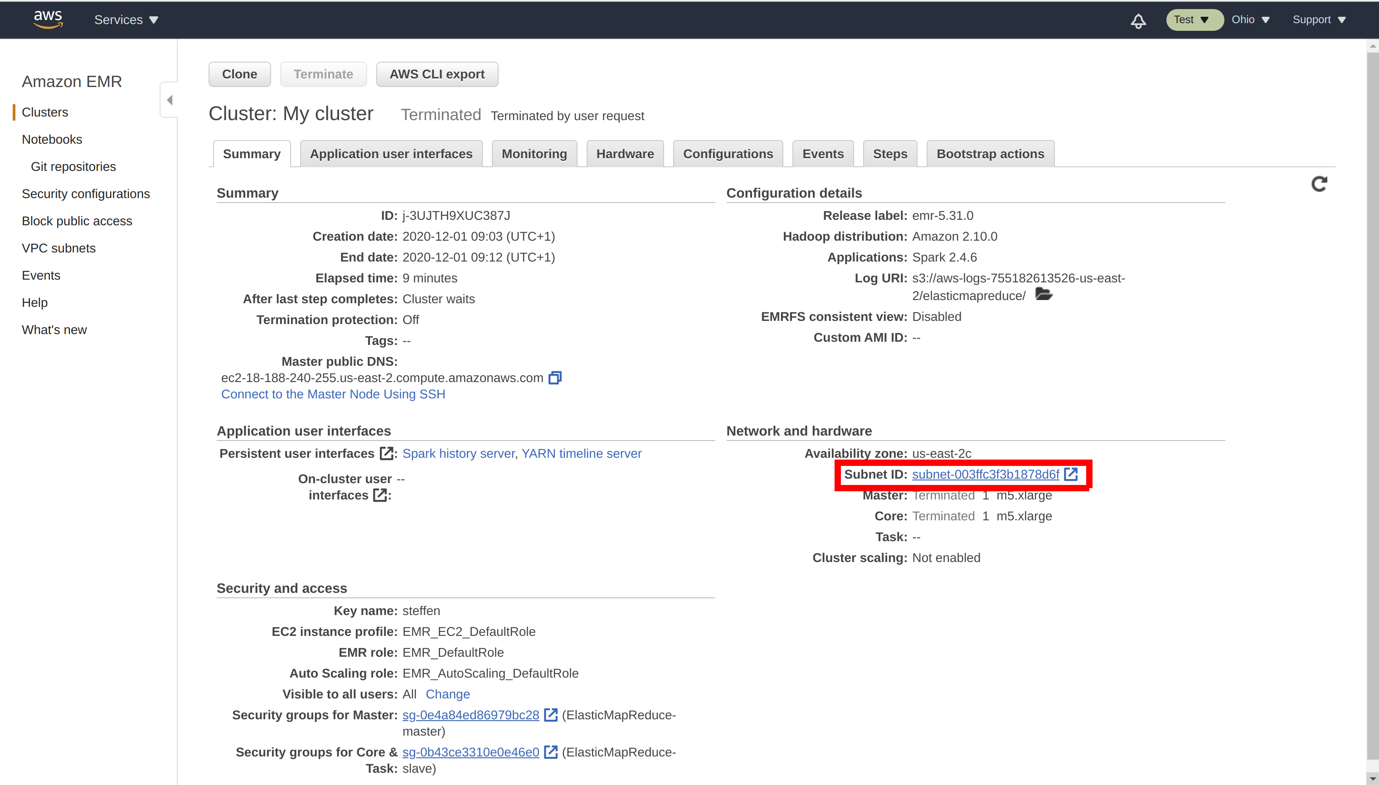Screen dimensions: 1379x785
Task: Click the Test environment dropdown
Action: (1190, 19)
